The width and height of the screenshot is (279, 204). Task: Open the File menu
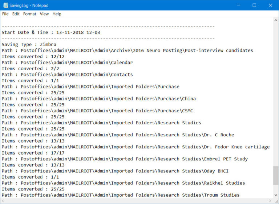tap(5, 14)
